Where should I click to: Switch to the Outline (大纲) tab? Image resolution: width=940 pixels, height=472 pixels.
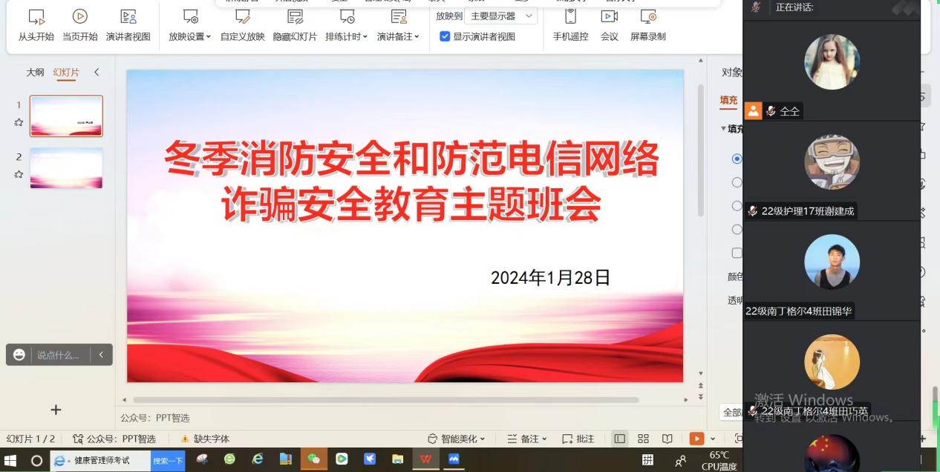pyautogui.click(x=35, y=72)
